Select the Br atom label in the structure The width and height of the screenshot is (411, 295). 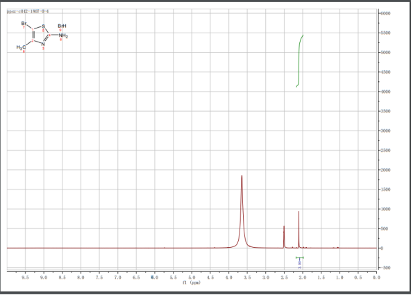tap(24, 24)
